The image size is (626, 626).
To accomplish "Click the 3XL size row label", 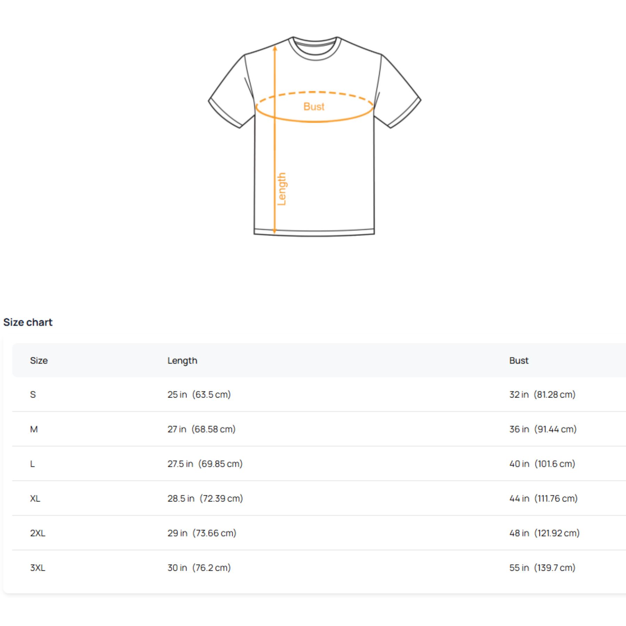I will pyautogui.click(x=38, y=568).
